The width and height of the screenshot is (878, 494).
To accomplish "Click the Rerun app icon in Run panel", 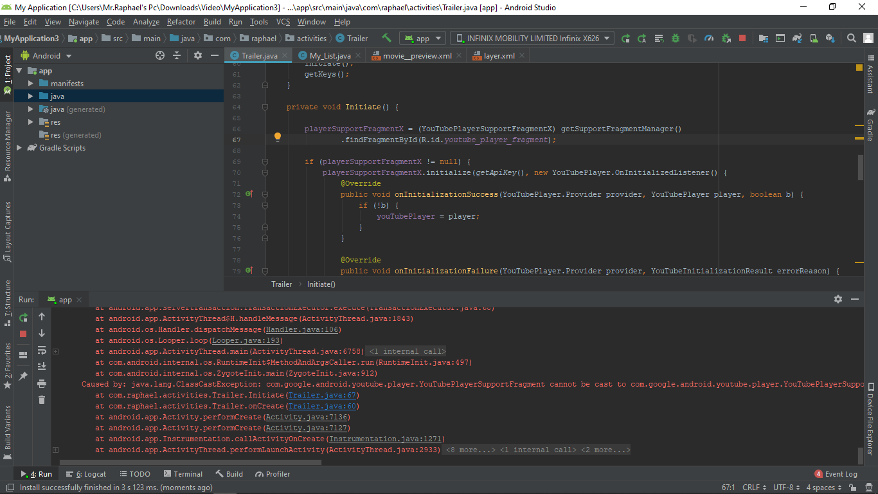I will pyautogui.click(x=23, y=317).
